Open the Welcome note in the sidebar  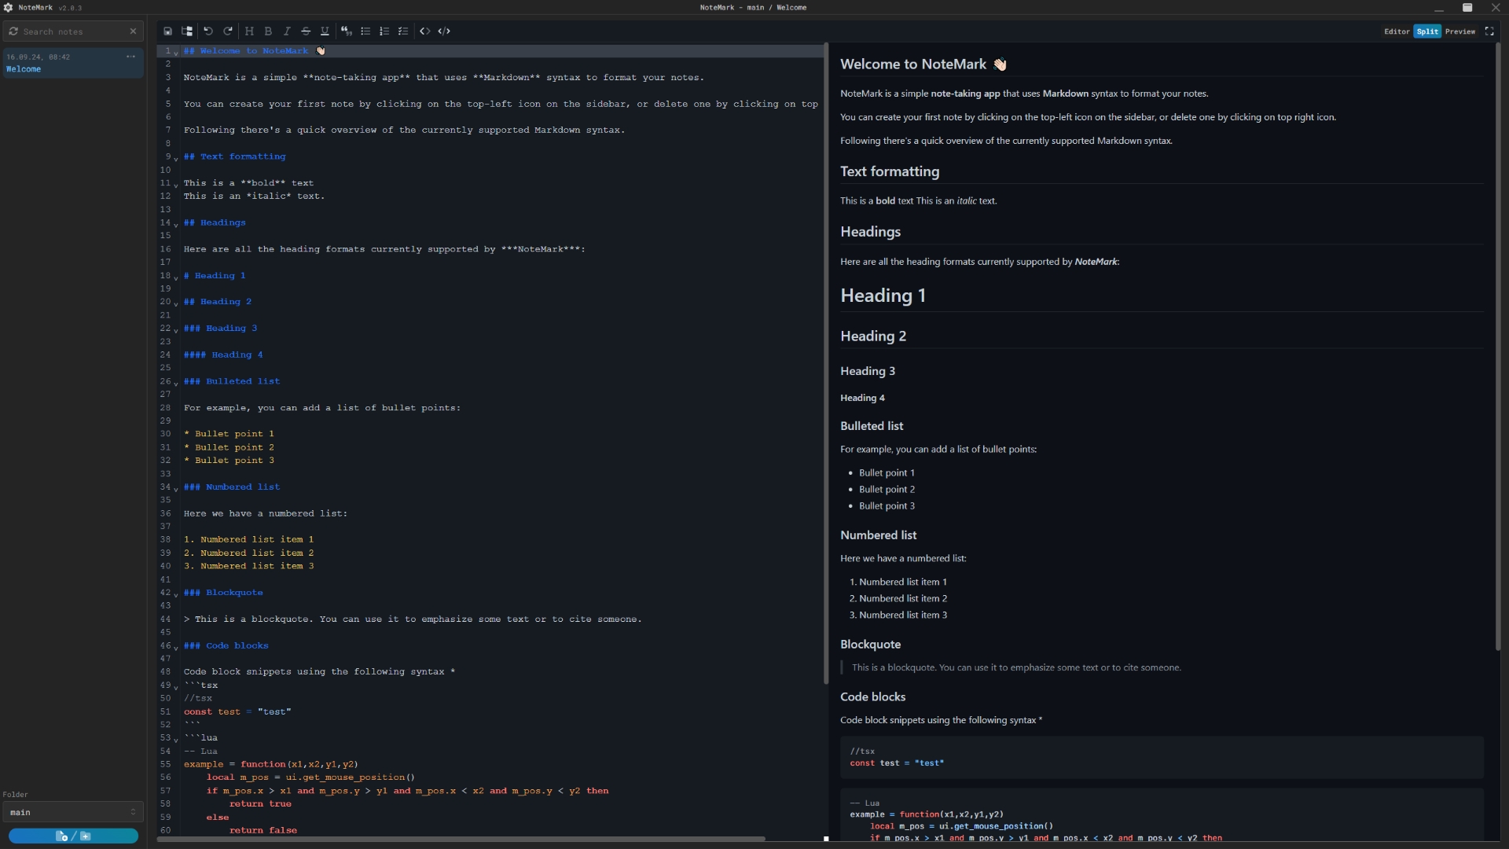point(72,63)
